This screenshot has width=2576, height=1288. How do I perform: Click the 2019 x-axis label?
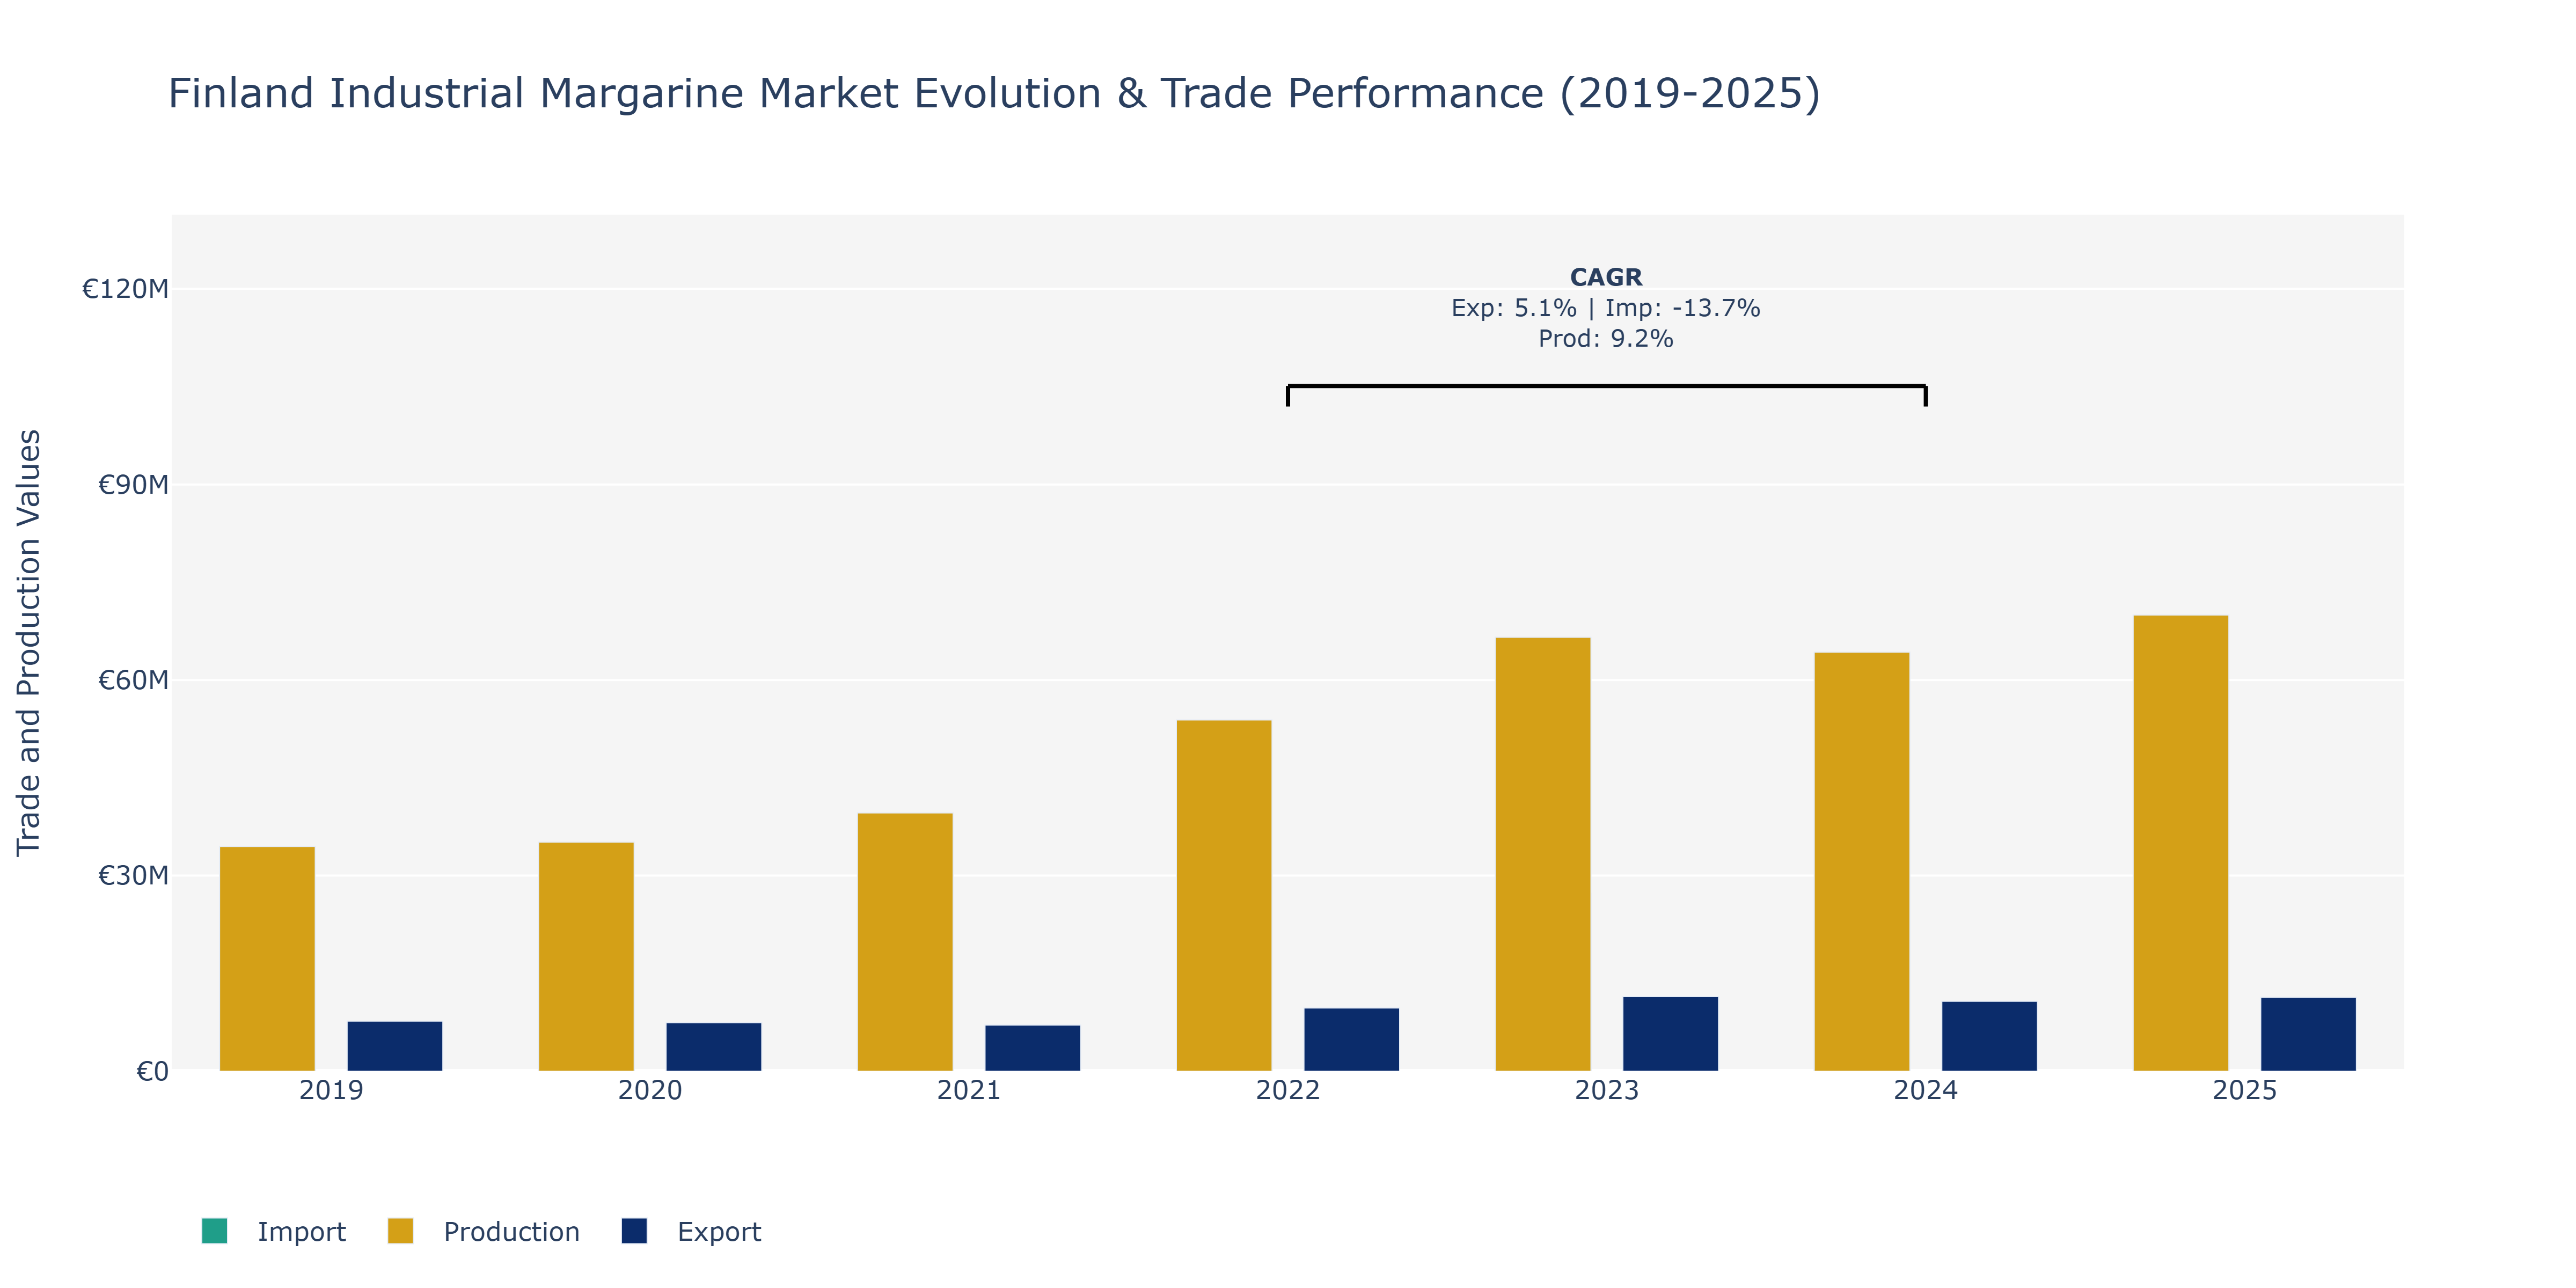click(331, 1090)
